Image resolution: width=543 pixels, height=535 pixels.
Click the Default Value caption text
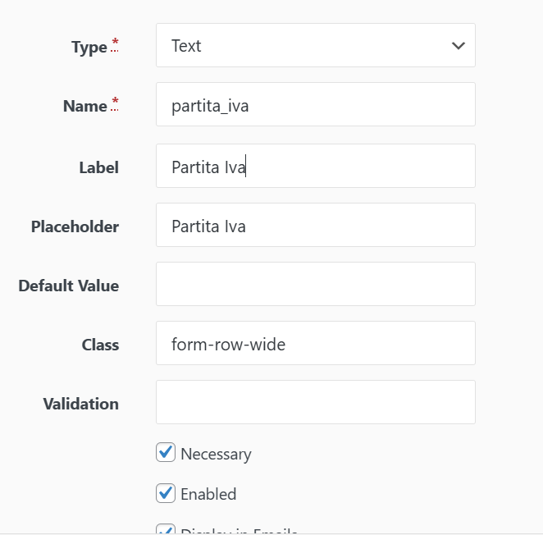click(x=68, y=286)
